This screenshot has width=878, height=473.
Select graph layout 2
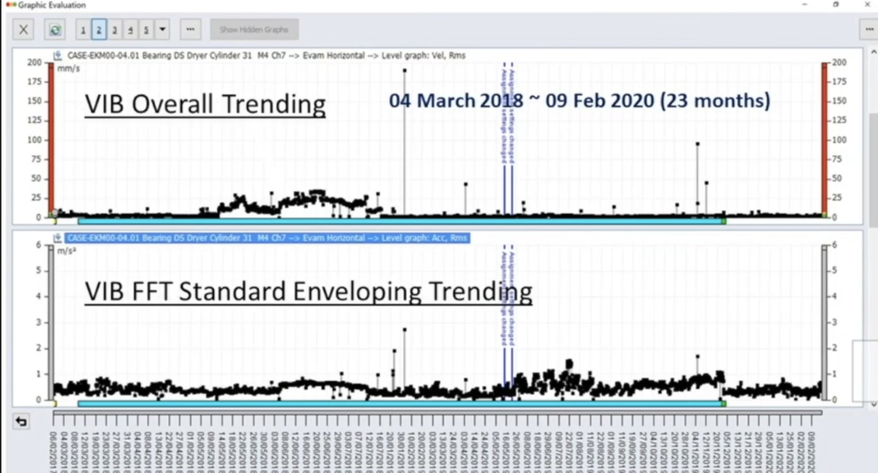[99, 30]
